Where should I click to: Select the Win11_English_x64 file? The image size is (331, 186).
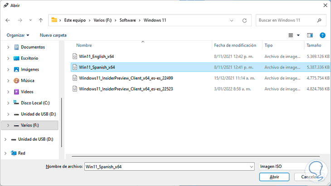pos(96,57)
